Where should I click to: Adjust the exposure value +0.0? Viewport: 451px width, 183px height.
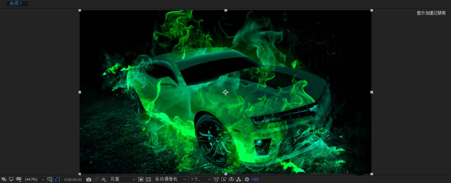click(x=255, y=179)
